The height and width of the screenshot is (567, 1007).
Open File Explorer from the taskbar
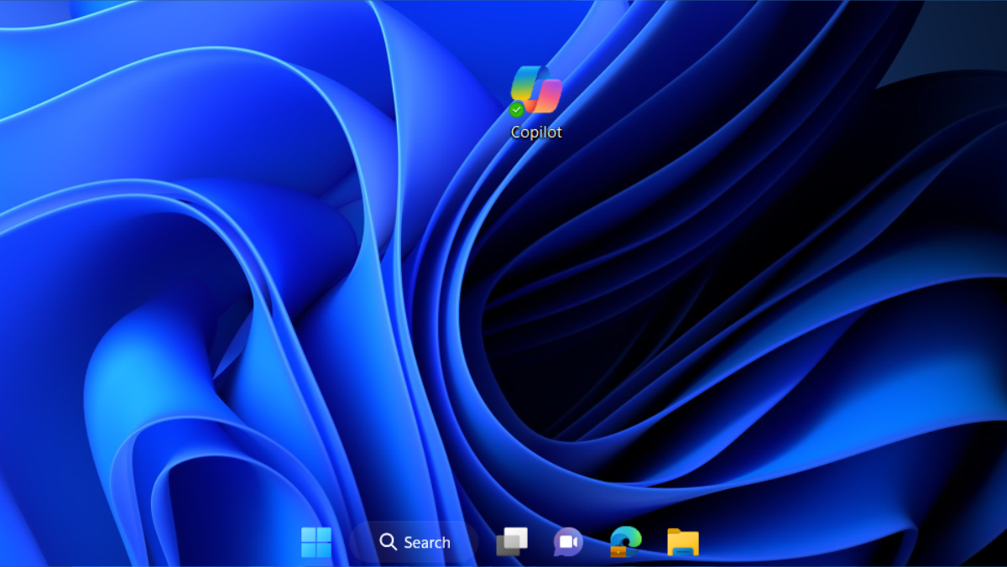pyautogui.click(x=682, y=542)
